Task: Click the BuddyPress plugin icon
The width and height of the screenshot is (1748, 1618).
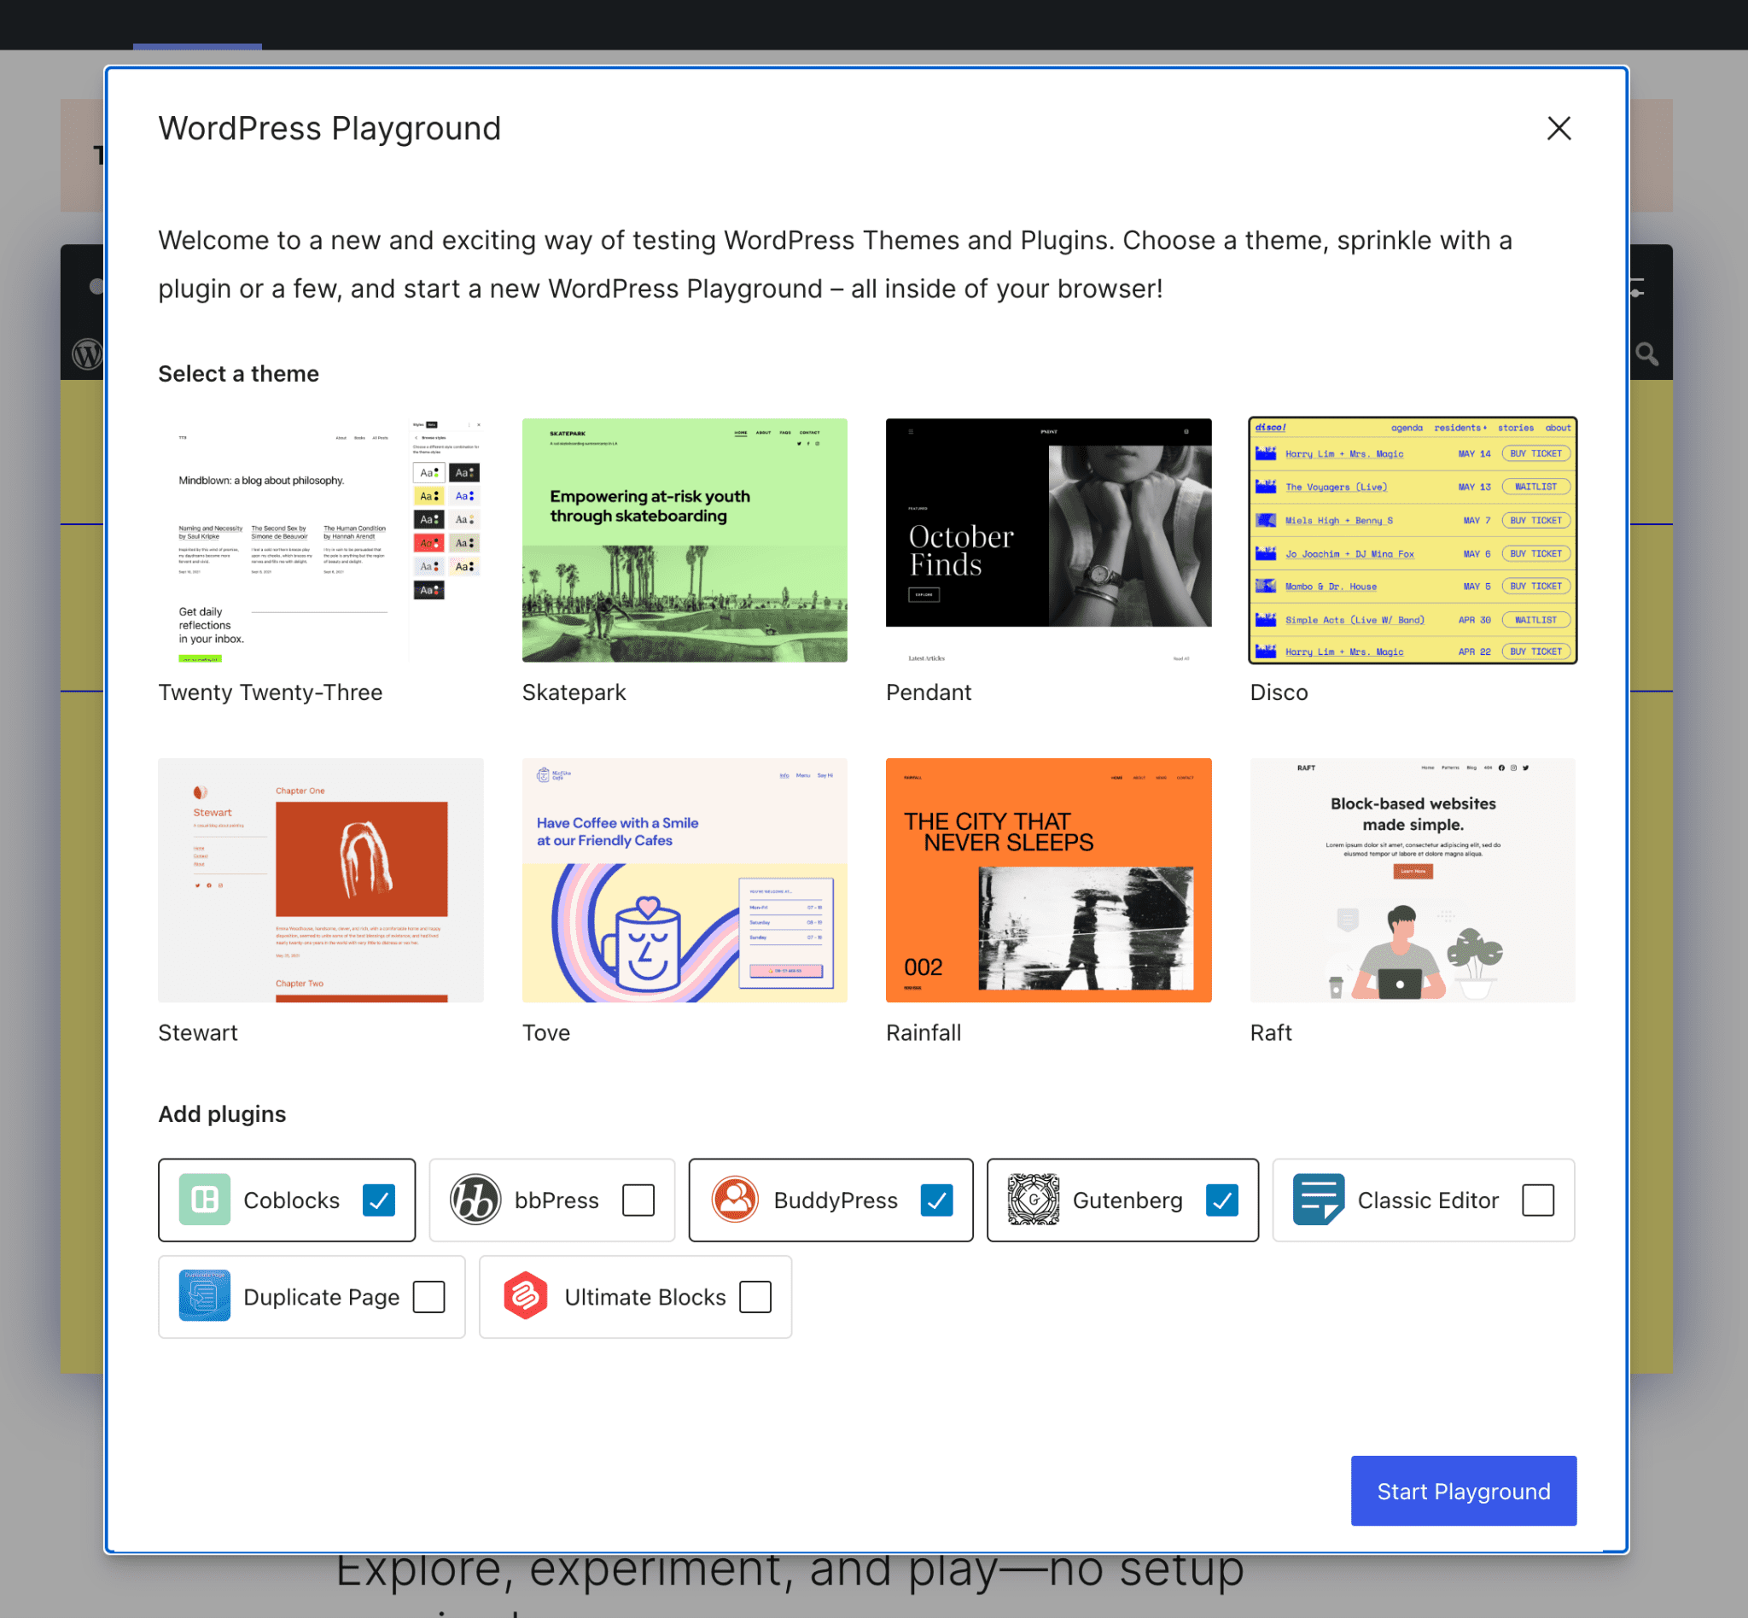Action: coord(734,1199)
